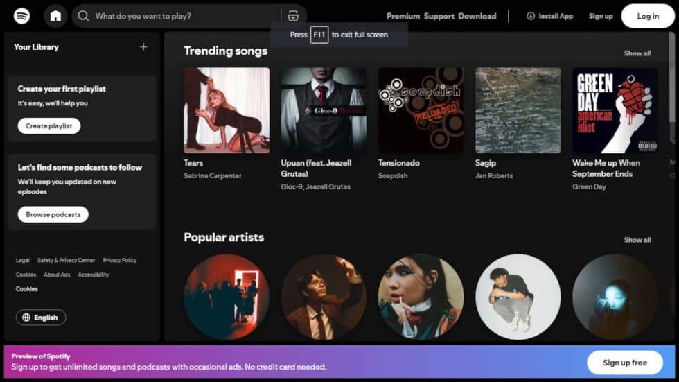Open Upuan Gloc-9 cover art
This screenshot has height=382, width=679.
324,110
